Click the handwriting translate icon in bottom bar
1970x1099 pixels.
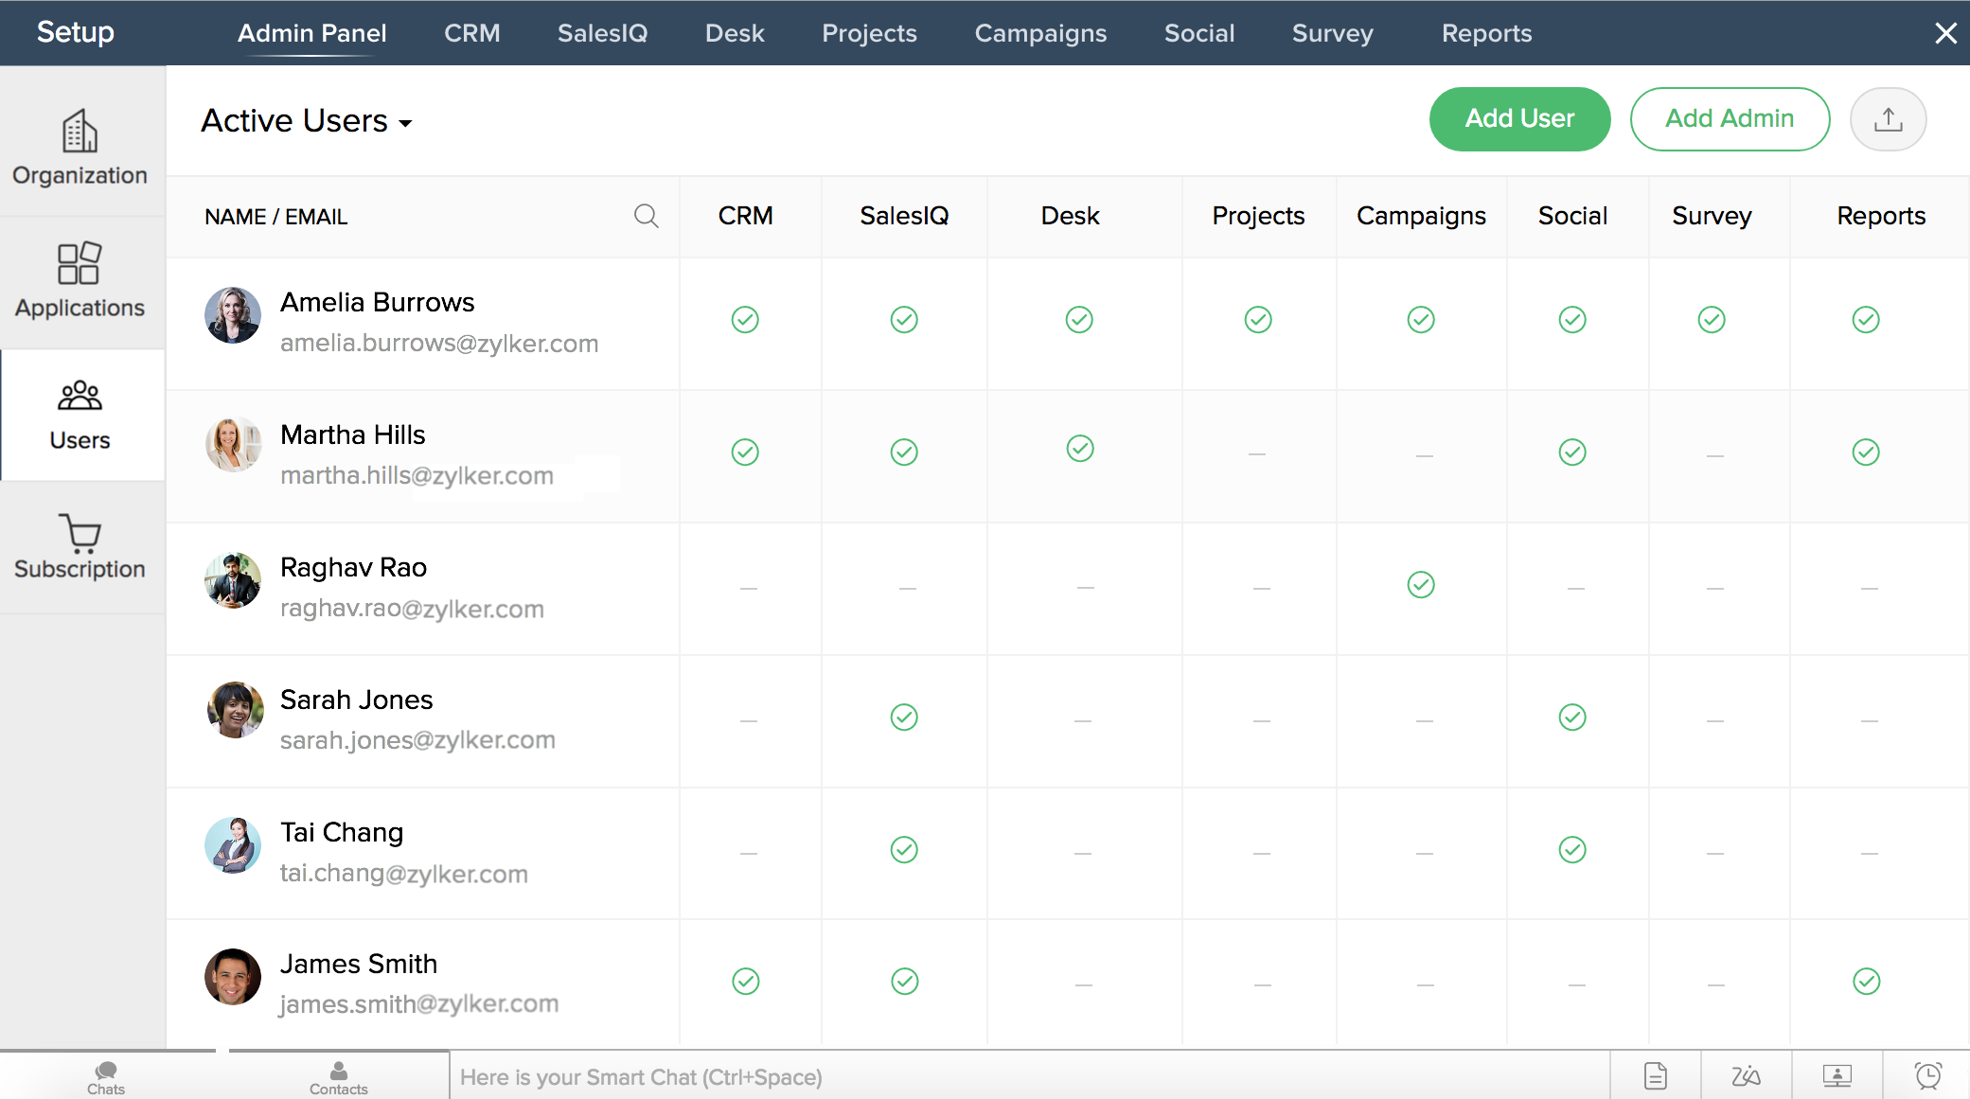[x=1746, y=1076]
